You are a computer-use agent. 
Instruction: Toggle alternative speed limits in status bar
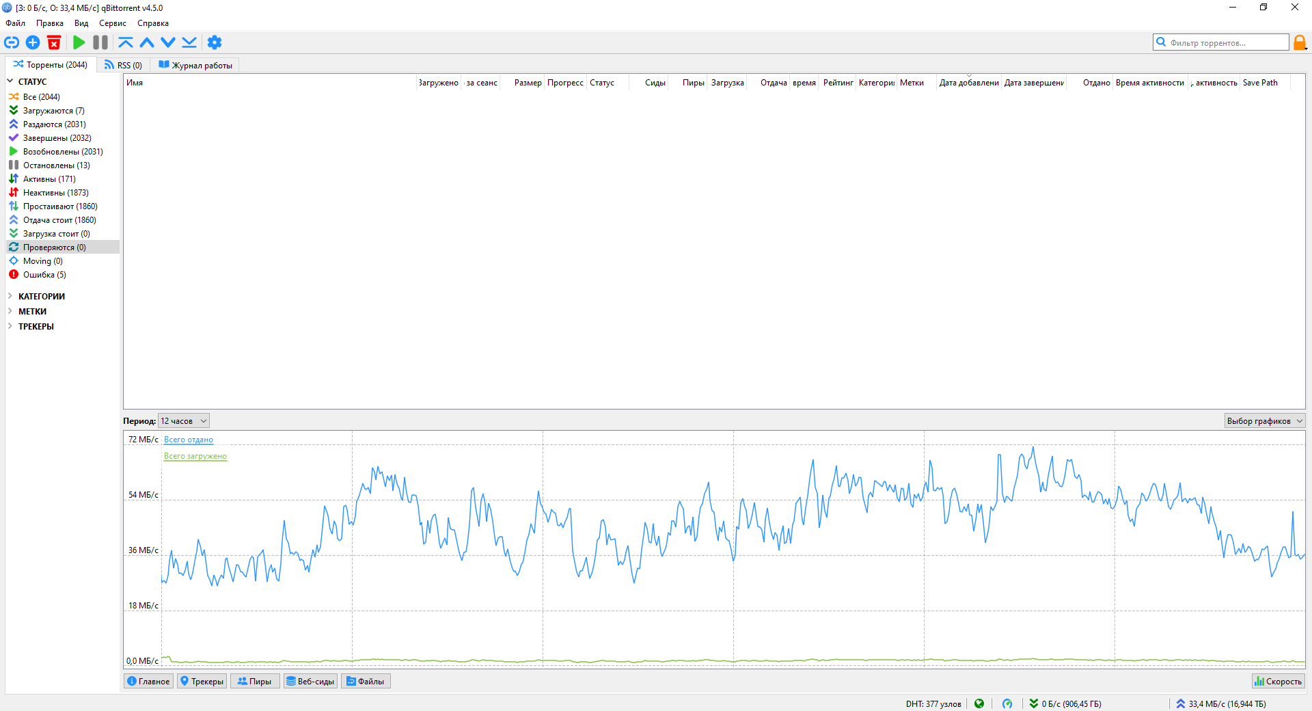pos(1007,703)
